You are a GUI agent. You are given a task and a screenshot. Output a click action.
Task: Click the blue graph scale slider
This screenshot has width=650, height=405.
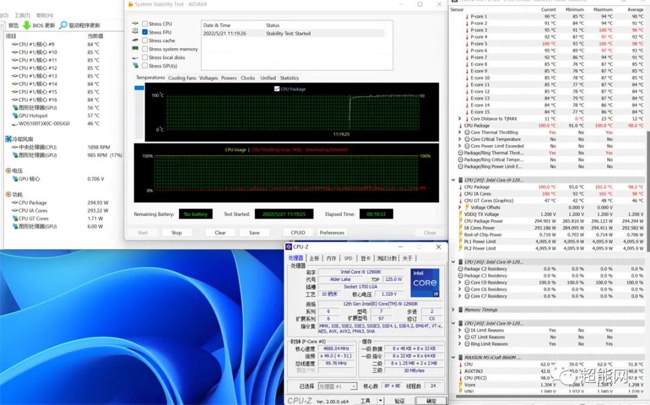click(139, 88)
